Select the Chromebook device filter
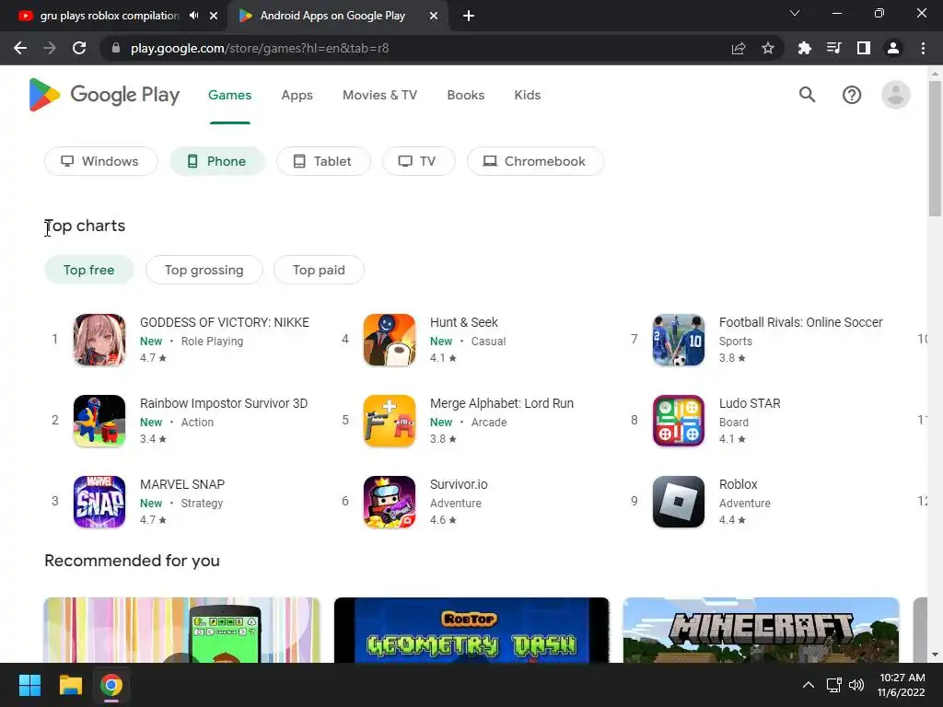Screen dimensions: 943x707 pyautogui.click(x=536, y=161)
